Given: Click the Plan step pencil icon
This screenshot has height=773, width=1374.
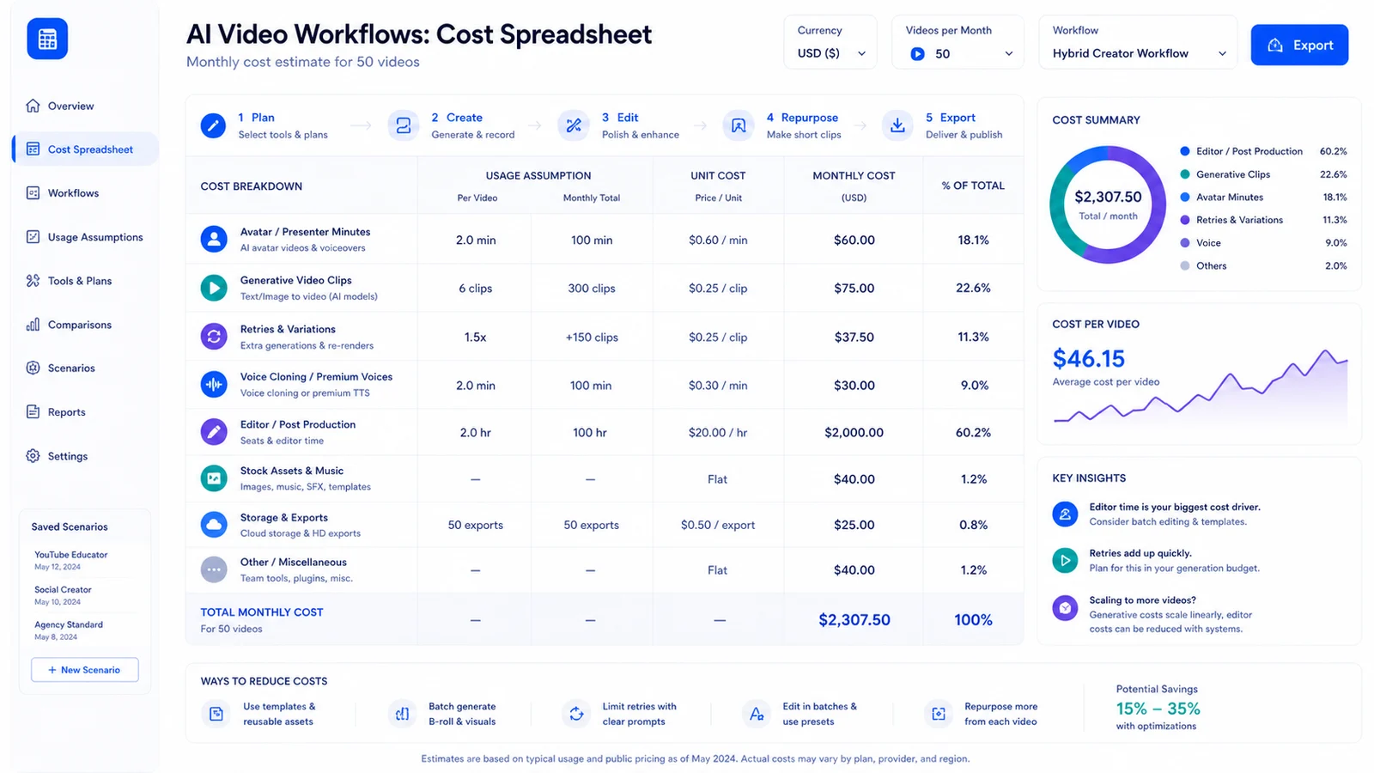Looking at the screenshot, I should [213, 125].
